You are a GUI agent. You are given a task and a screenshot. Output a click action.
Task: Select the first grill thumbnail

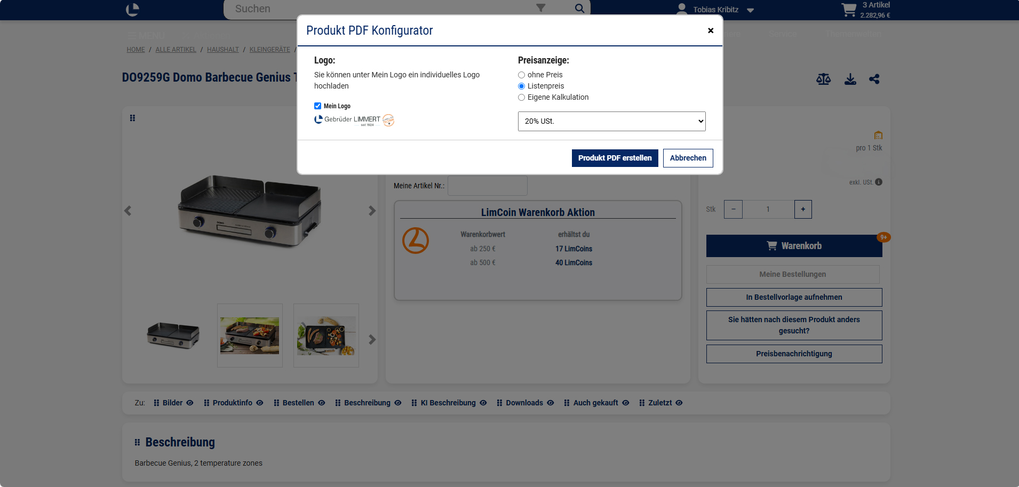pos(173,336)
